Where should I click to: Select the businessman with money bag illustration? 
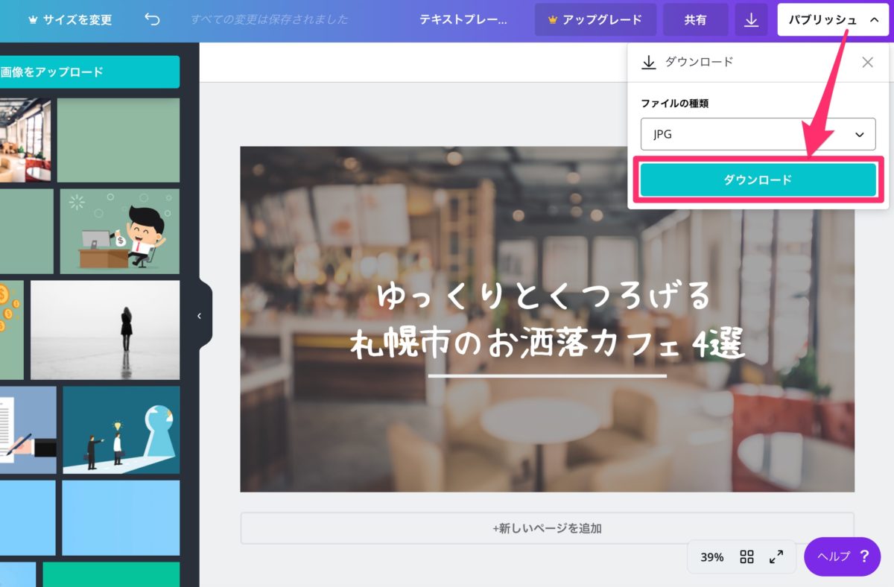pos(120,231)
